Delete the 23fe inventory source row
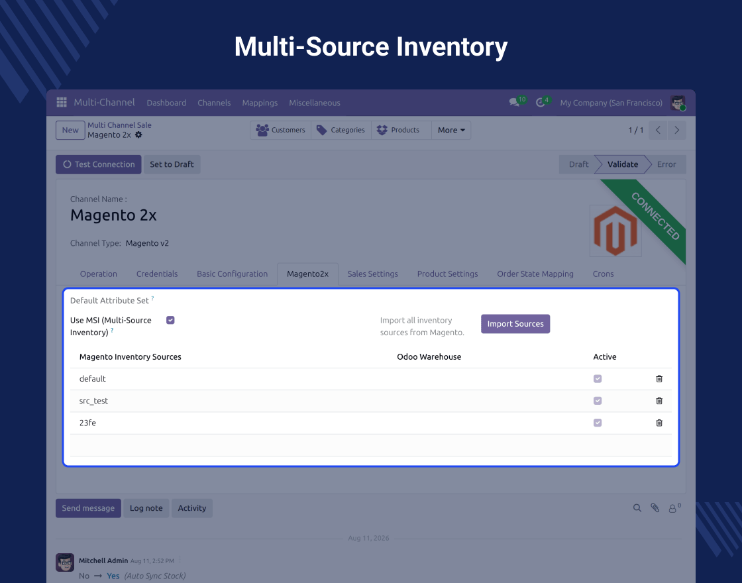The image size is (742, 583). [x=659, y=423]
